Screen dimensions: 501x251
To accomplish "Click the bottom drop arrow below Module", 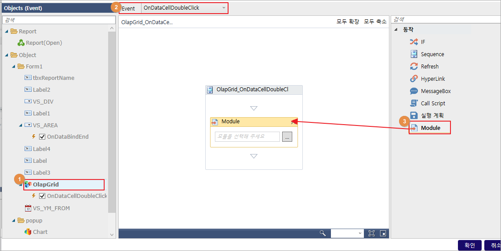I will coord(254,156).
